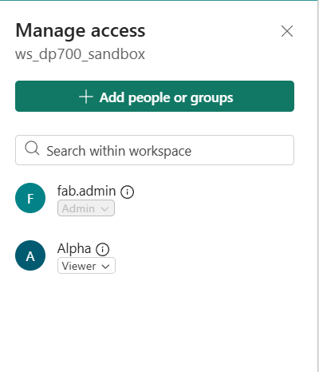The height and width of the screenshot is (372, 319).
Task: Focus the Search within workspace field
Action: click(x=155, y=150)
